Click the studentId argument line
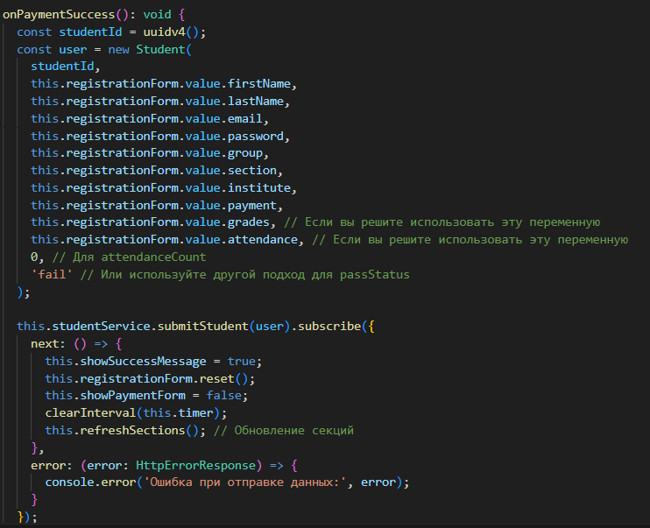Screen dimensions: 650x528 pyautogui.click(x=66, y=67)
